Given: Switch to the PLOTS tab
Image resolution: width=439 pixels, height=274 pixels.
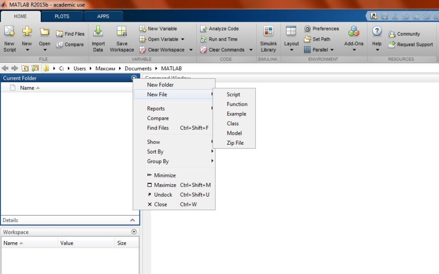Looking at the screenshot, I should (x=62, y=16).
